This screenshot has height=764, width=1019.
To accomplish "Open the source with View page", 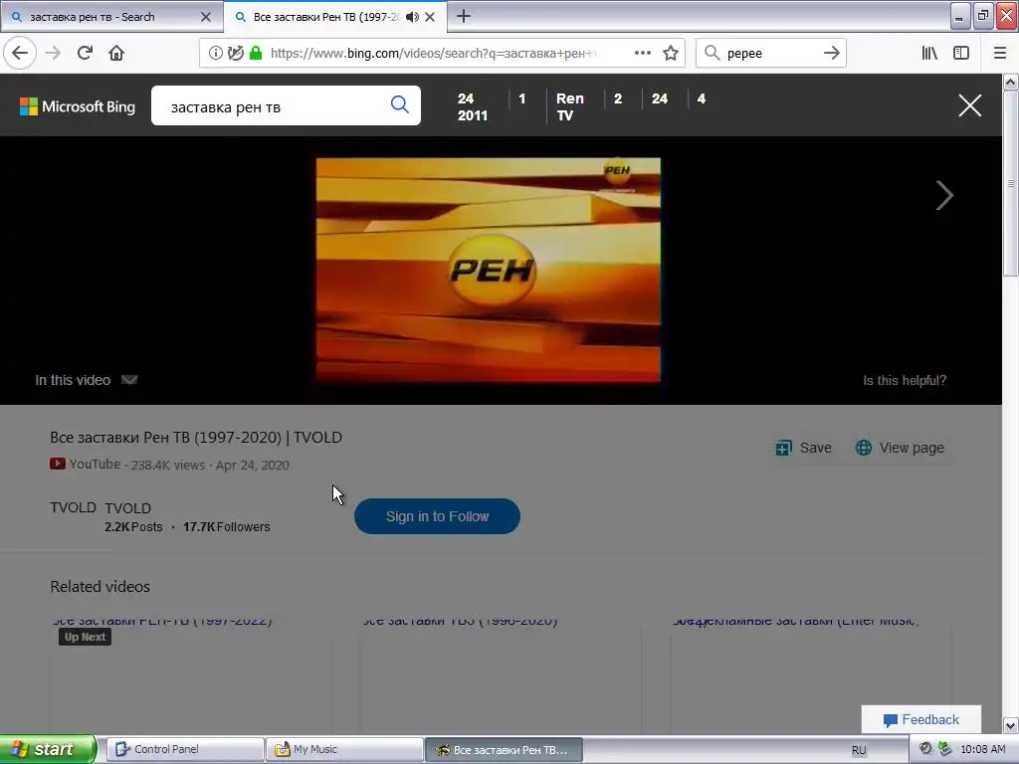I will coord(900,448).
